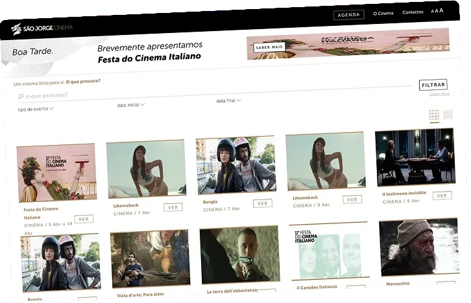Expand the tipo de evento dropdown
471x303 pixels.
point(36,109)
